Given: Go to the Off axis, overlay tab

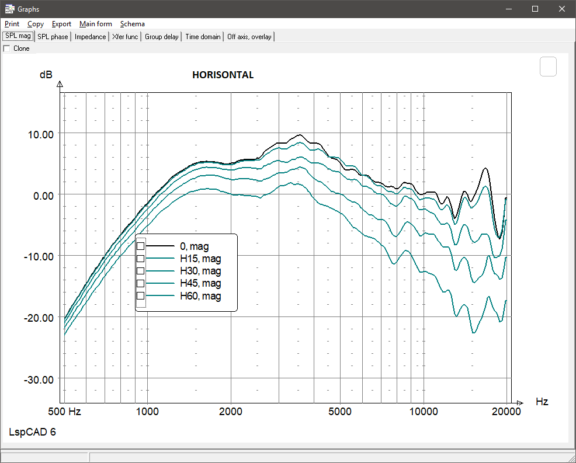Looking at the screenshot, I should [x=249, y=37].
